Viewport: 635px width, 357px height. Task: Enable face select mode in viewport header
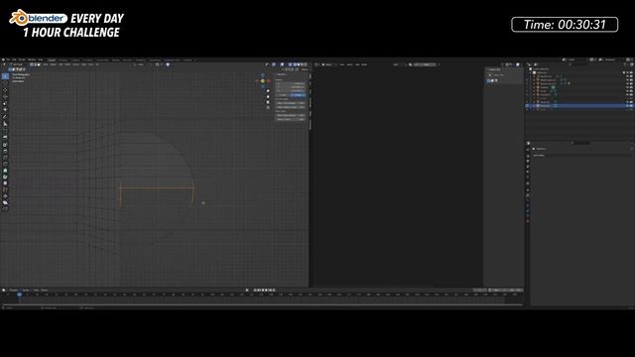click(39, 64)
